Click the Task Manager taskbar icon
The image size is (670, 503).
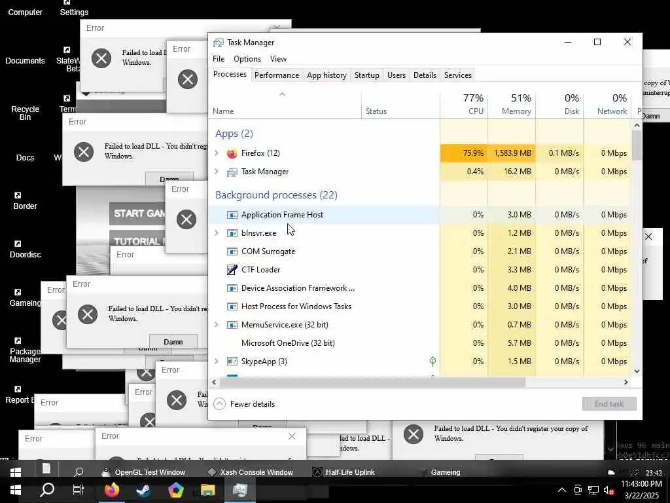[x=239, y=490]
